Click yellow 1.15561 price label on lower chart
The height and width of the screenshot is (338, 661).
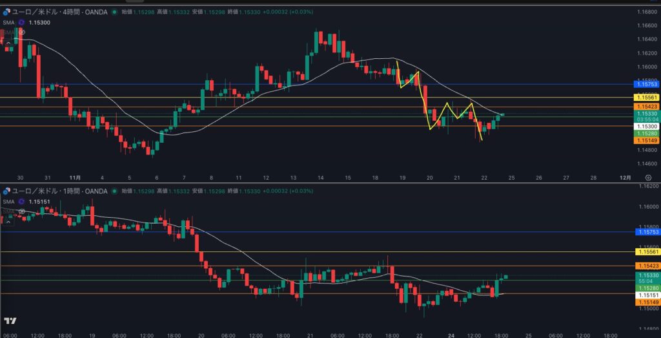[646, 252]
